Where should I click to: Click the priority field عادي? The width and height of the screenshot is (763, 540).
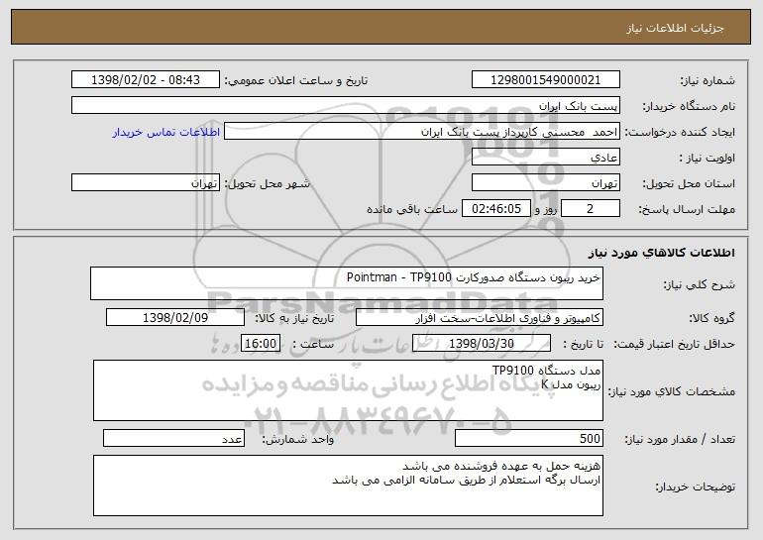545,158
